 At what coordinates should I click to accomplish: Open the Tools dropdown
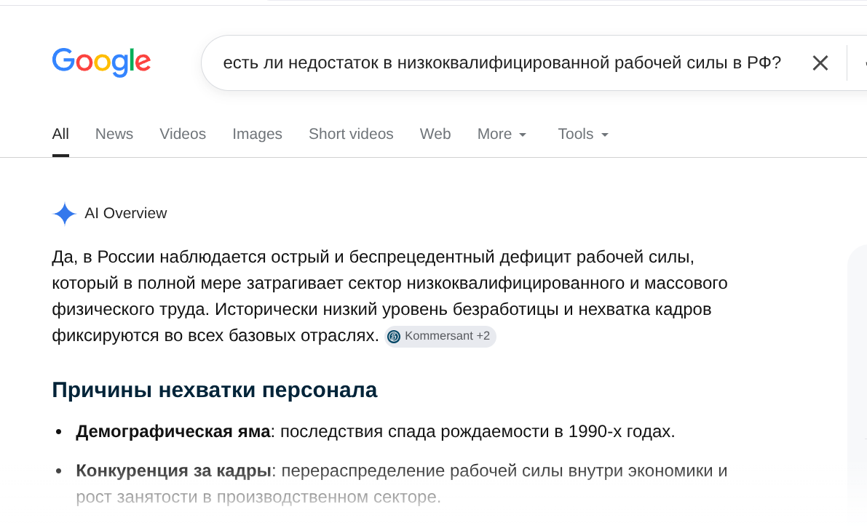pos(583,135)
